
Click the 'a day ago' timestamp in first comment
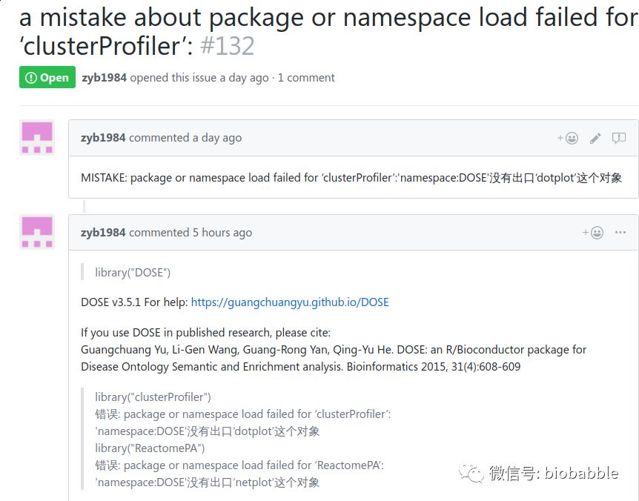[217, 138]
